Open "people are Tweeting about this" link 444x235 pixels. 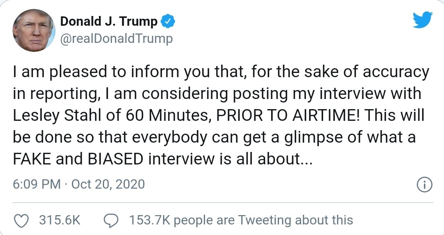click(263, 220)
